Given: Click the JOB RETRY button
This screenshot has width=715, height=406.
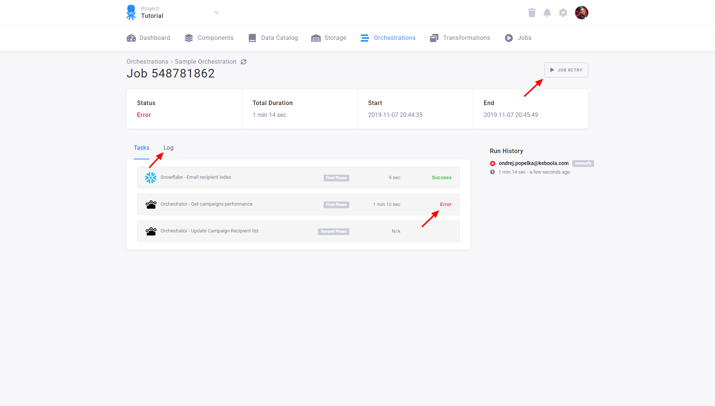Looking at the screenshot, I should [566, 70].
